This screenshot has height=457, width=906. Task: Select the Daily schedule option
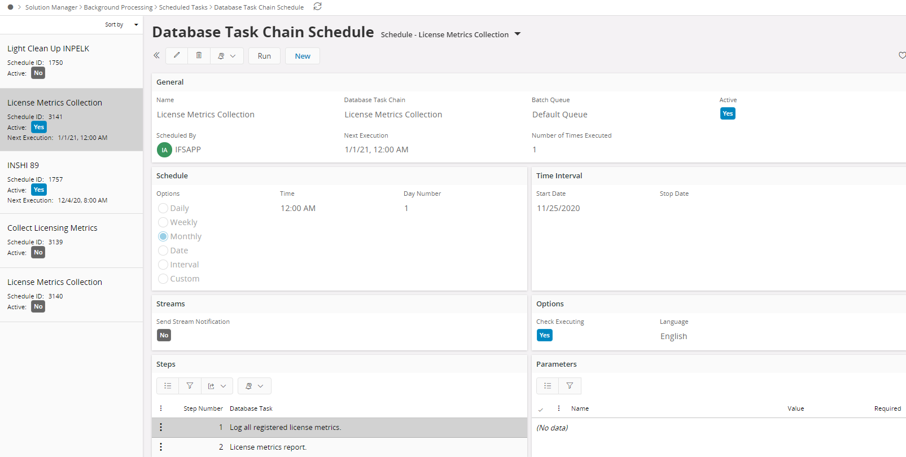(163, 208)
